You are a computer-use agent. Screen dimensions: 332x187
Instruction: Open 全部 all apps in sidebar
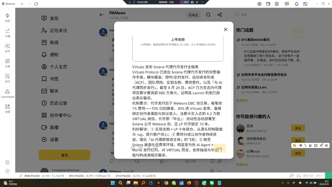click(x=7, y=109)
